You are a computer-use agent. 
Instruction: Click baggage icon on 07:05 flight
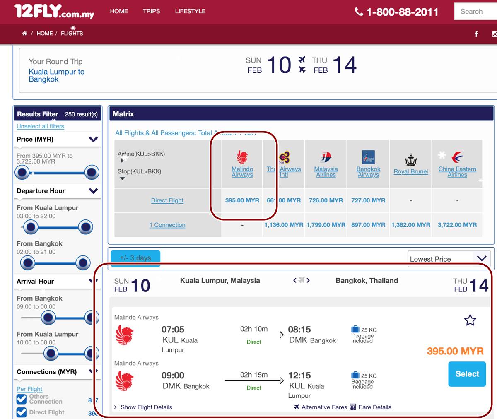pyautogui.click(x=355, y=330)
